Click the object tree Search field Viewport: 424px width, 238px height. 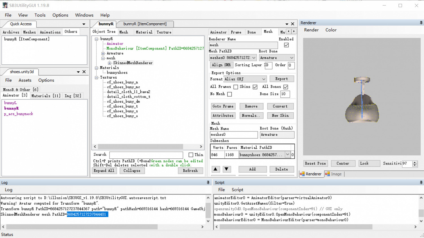[146, 155]
